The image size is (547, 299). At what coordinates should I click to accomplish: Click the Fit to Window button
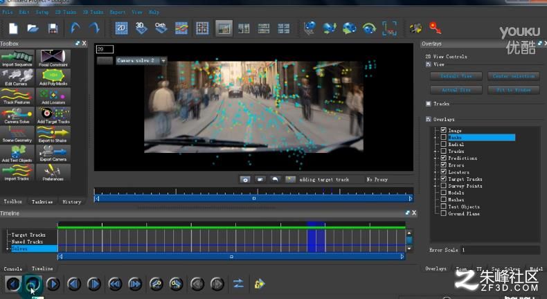514,90
